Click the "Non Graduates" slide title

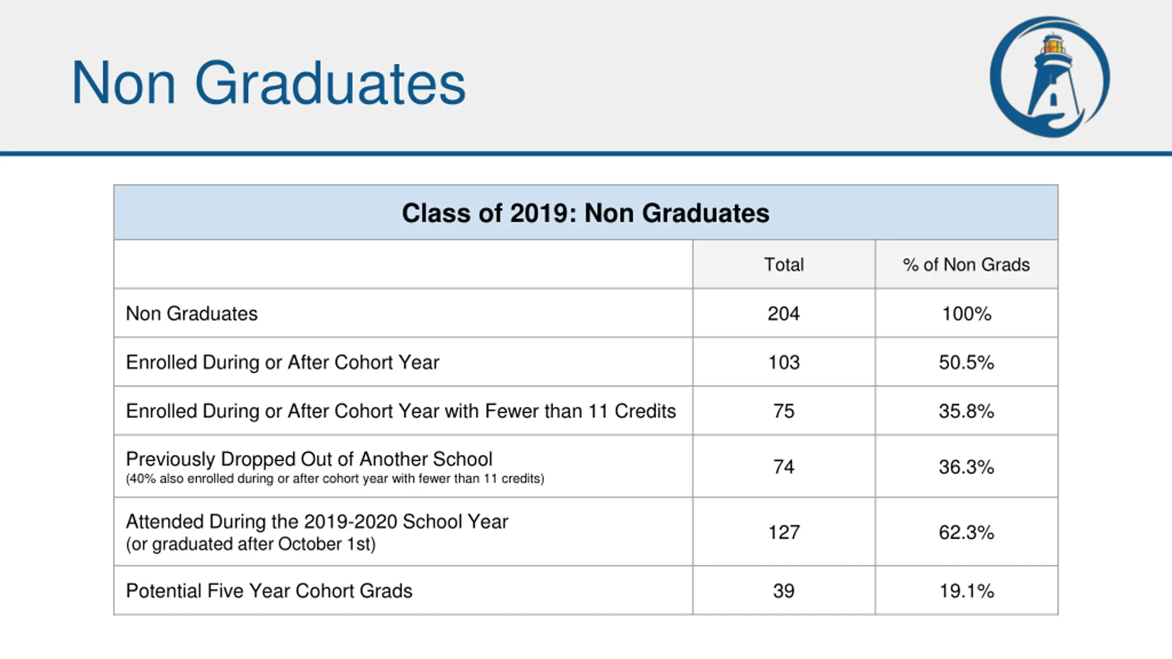click(268, 83)
